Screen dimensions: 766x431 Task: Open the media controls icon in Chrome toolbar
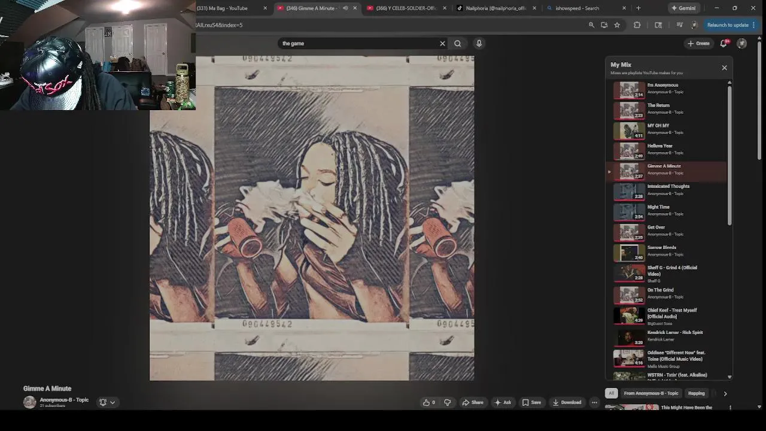click(679, 25)
